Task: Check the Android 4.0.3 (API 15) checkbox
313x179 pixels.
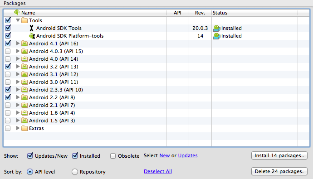Action: (x=8, y=51)
